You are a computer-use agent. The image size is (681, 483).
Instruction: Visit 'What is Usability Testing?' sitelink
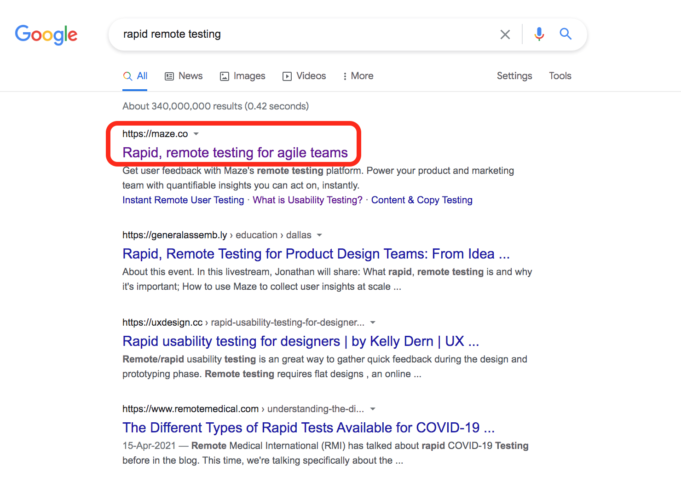click(307, 200)
